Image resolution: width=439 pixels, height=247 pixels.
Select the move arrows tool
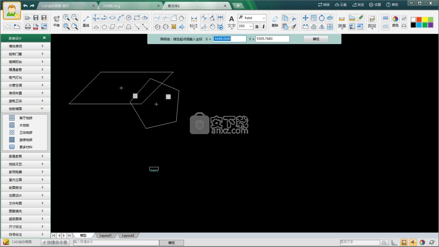[305, 18]
